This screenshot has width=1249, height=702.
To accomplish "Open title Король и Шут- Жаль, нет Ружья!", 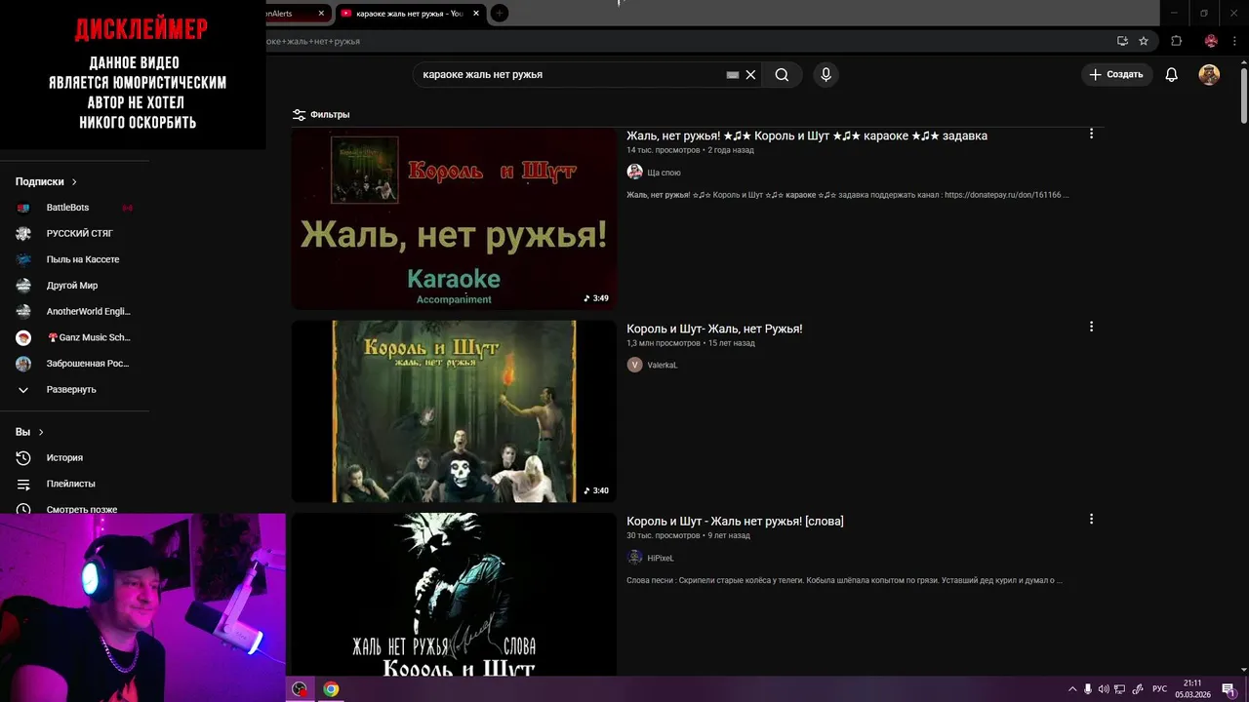I will (714, 329).
